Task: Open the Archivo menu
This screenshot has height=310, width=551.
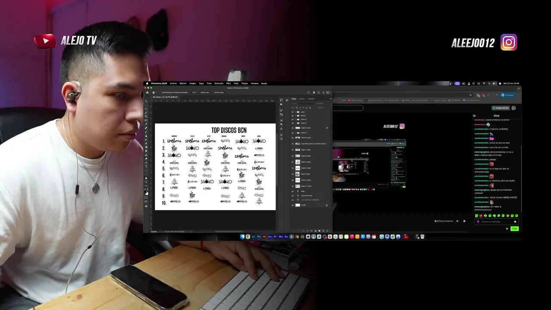Action: [173, 84]
